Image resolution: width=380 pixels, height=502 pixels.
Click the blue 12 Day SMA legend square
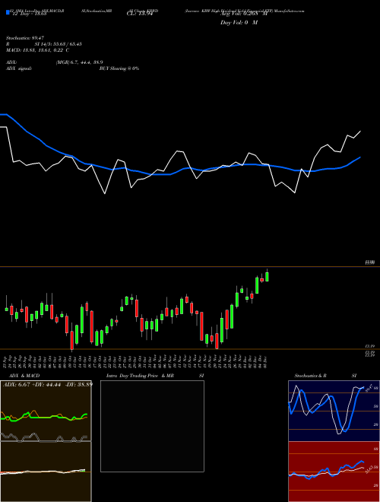8,13
